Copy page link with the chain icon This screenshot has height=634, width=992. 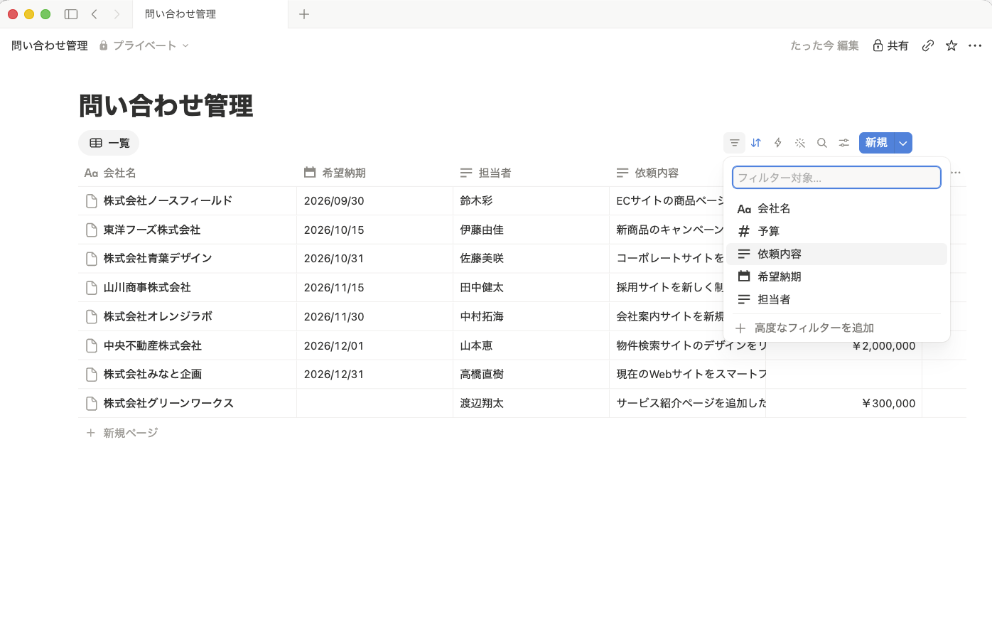(928, 45)
